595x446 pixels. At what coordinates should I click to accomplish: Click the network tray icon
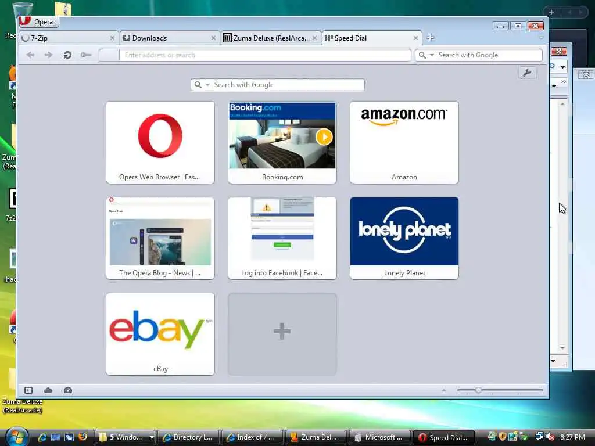pos(539,437)
